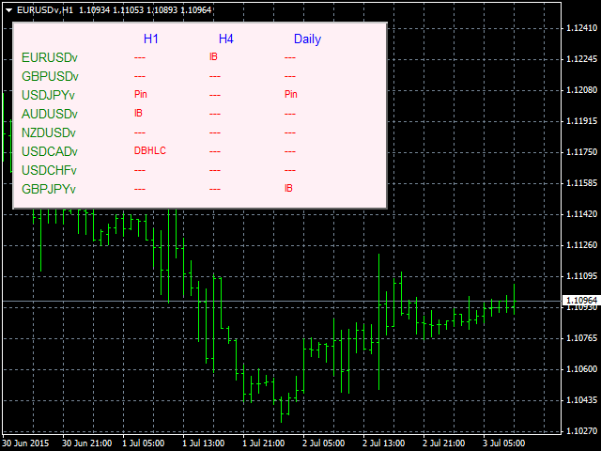
Task: Click the EURUSDv symbol row label
Action: 50,57
